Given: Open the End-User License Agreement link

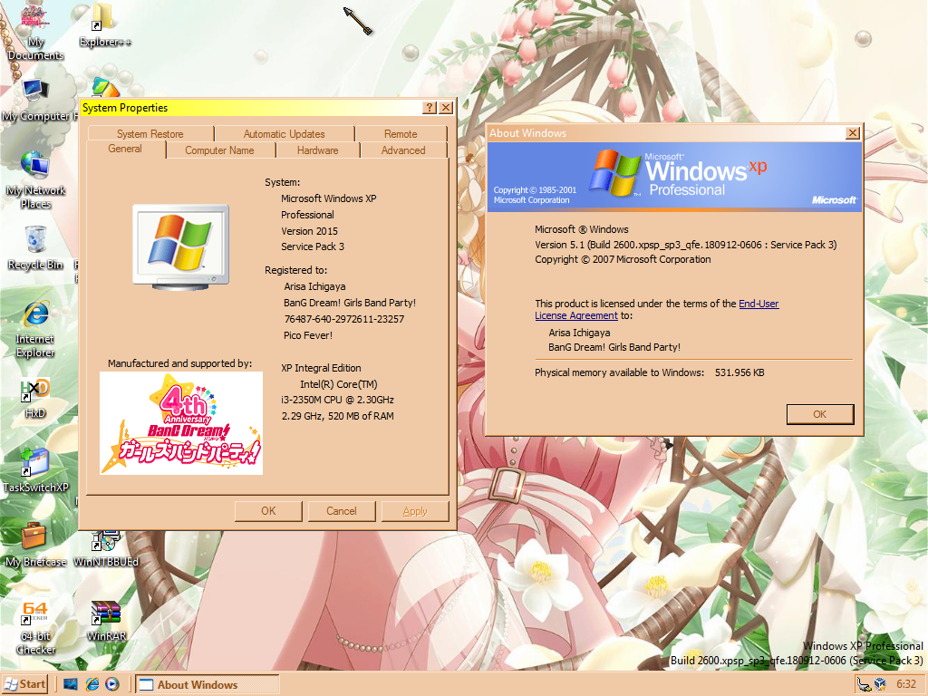Looking at the screenshot, I should pyautogui.click(x=657, y=310).
